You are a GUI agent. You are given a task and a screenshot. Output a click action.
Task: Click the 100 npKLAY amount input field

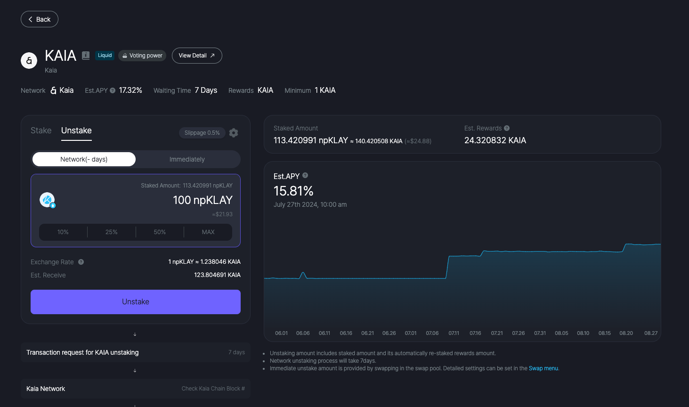click(x=203, y=200)
